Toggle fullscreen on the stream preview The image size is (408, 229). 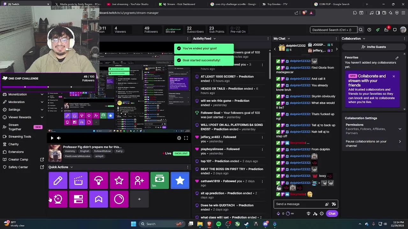186,138
